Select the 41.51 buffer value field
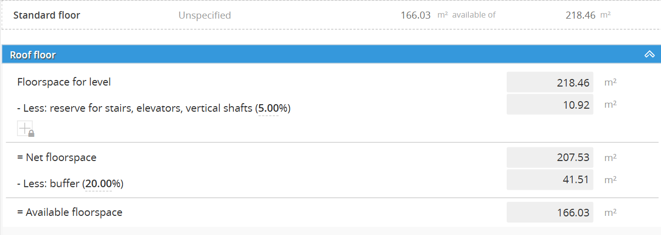Viewport: 661px width, 235px height. coord(550,180)
